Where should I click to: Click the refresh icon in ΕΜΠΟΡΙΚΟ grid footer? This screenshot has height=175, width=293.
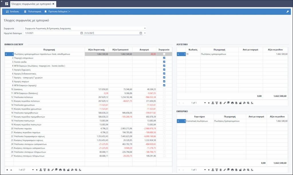(244, 170)
